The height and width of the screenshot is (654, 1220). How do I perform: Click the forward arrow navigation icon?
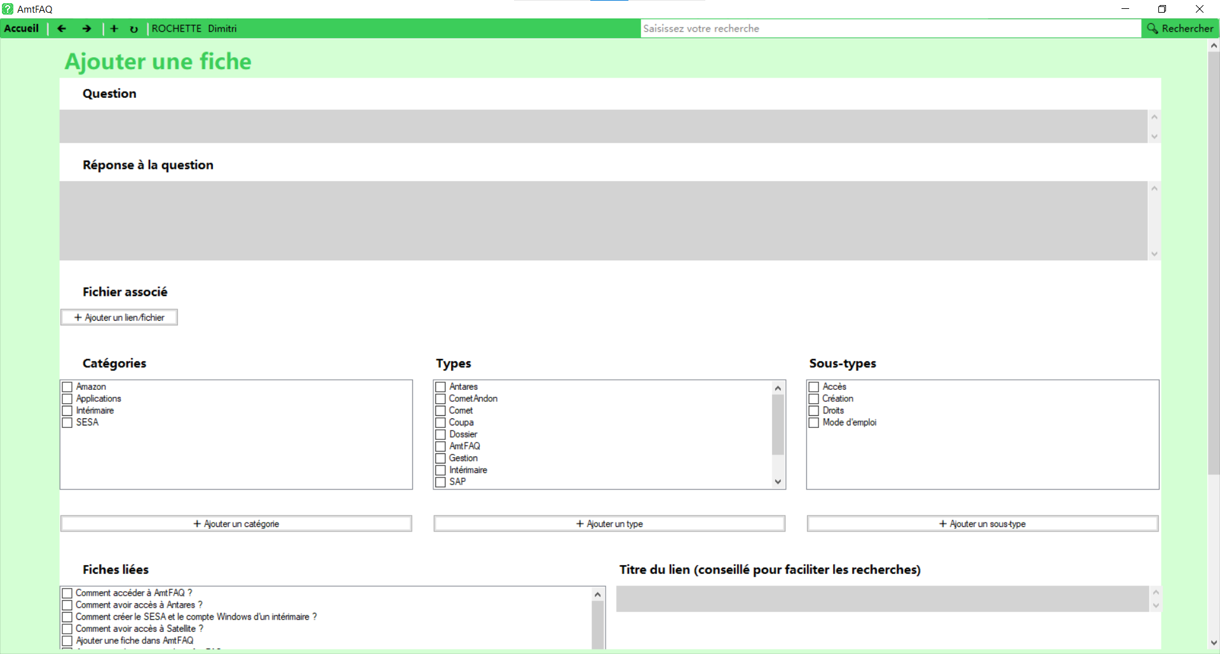pyautogui.click(x=87, y=29)
